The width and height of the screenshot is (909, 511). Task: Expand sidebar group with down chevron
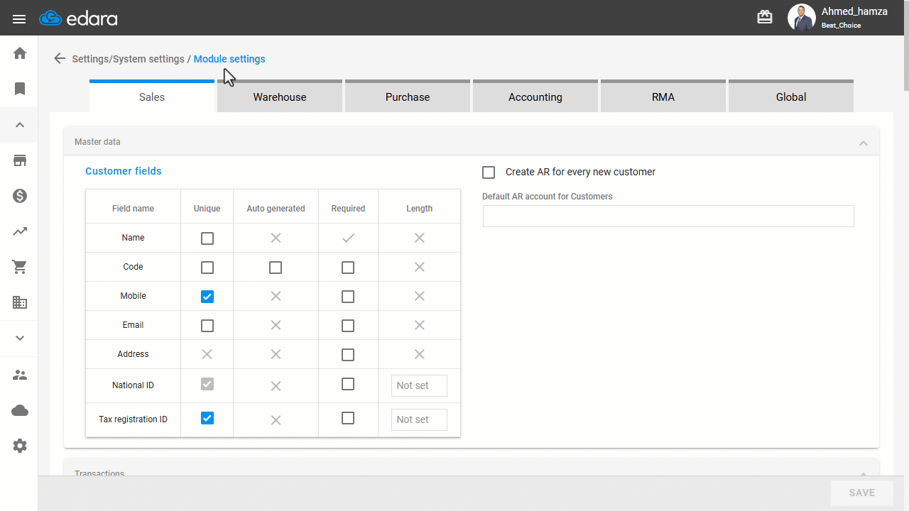pyautogui.click(x=20, y=338)
